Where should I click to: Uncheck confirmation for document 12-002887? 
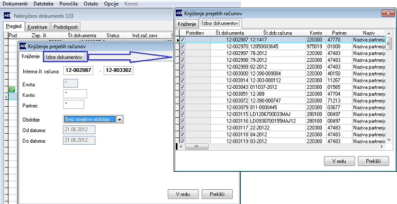click(182, 40)
